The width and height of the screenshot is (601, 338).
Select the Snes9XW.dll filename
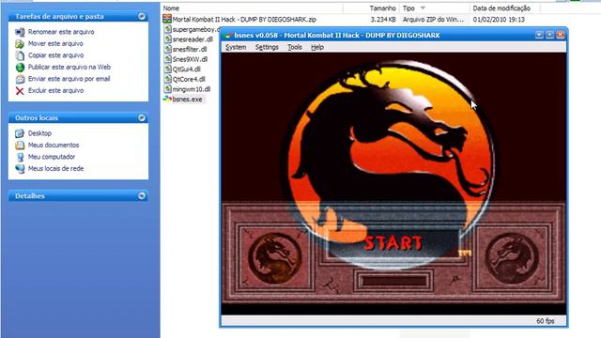(x=190, y=59)
